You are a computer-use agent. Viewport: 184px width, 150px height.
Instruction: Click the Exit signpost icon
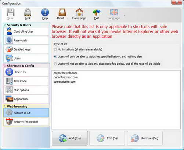[x=97, y=12]
